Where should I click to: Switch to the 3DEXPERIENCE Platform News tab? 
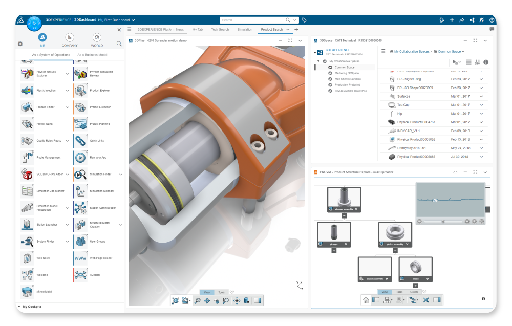click(x=161, y=30)
